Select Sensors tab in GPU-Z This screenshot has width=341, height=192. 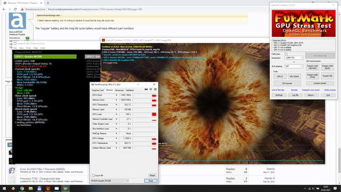pyautogui.click(x=109, y=90)
